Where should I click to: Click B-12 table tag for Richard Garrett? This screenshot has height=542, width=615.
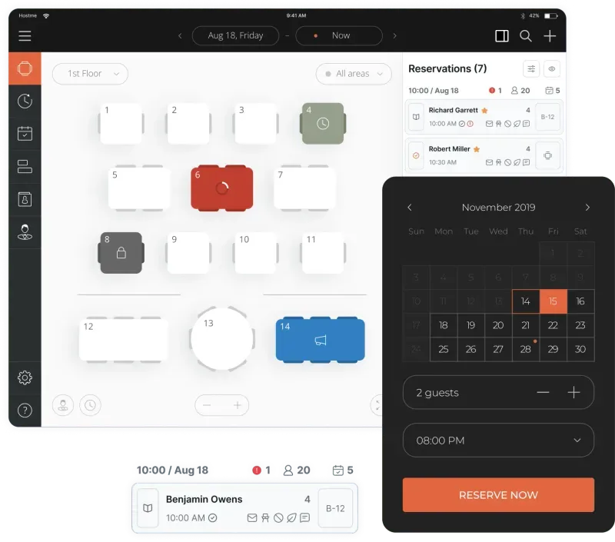(x=547, y=117)
